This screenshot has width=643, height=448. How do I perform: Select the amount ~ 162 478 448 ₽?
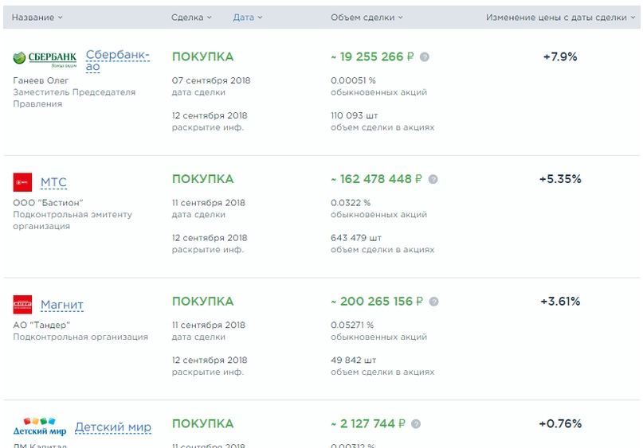point(376,179)
